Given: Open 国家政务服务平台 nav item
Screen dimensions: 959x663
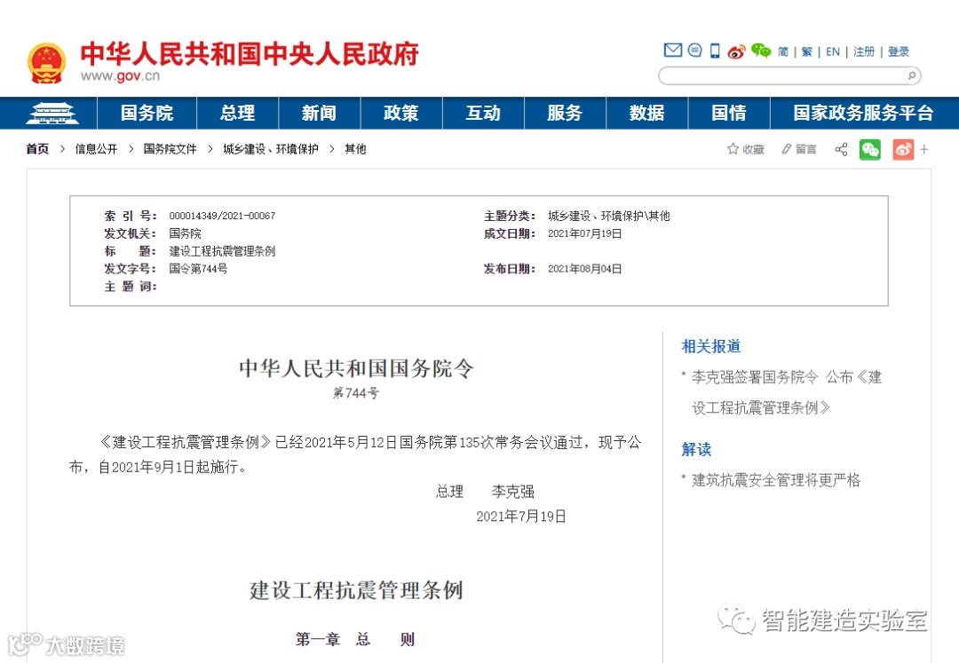Looking at the screenshot, I should point(864,113).
